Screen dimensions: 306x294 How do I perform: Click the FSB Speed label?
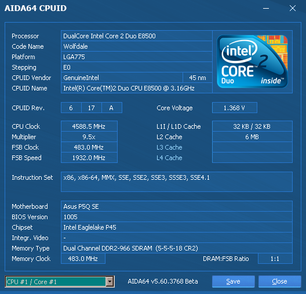tap(27, 158)
